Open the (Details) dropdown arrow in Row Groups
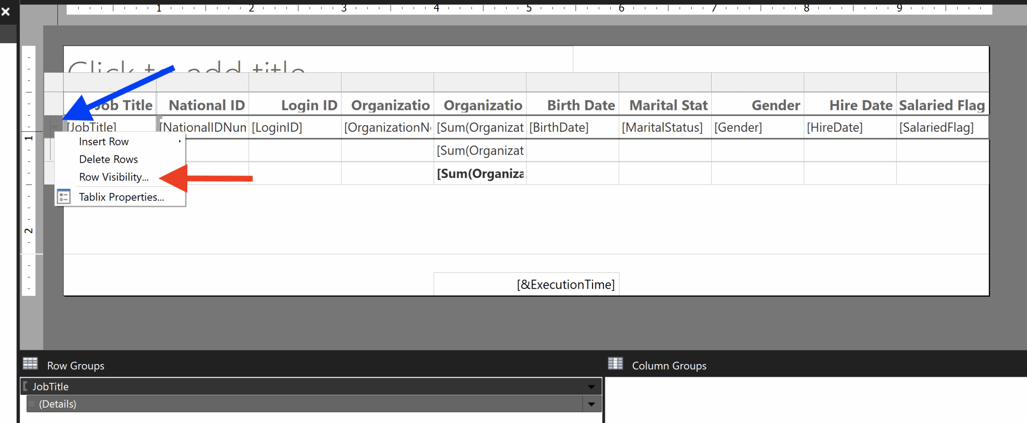 click(x=591, y=404)
